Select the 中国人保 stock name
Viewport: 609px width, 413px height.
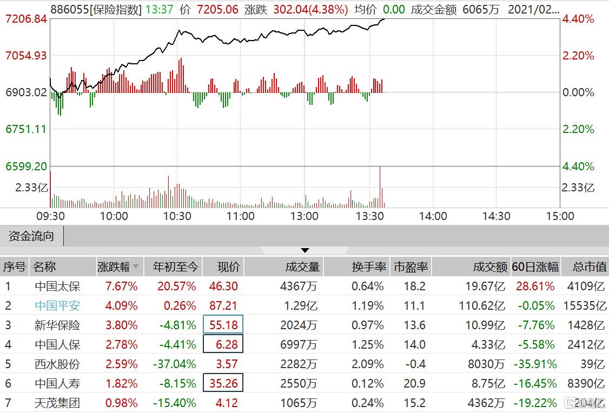point(57,344)
